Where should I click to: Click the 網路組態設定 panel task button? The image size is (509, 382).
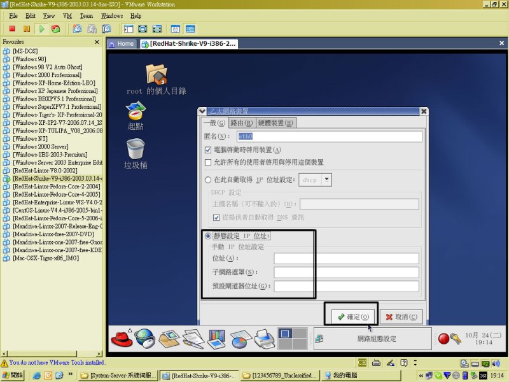(x=372, y=339)
